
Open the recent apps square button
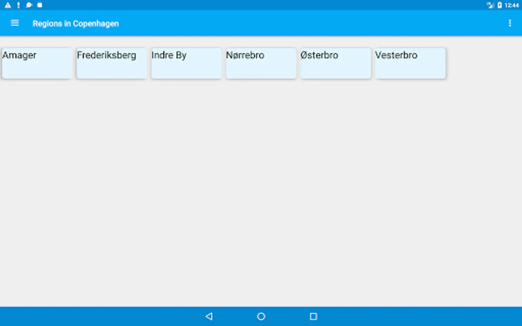pyautogui.click(x=314, y=316)
